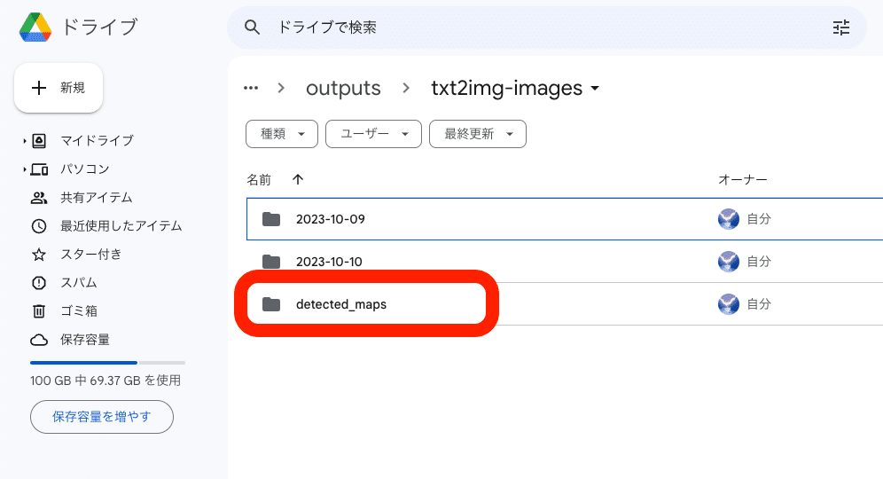883x479 pixels.
Task: Open the ユーザー people filter dropdown
Action: tap(373, 134)
